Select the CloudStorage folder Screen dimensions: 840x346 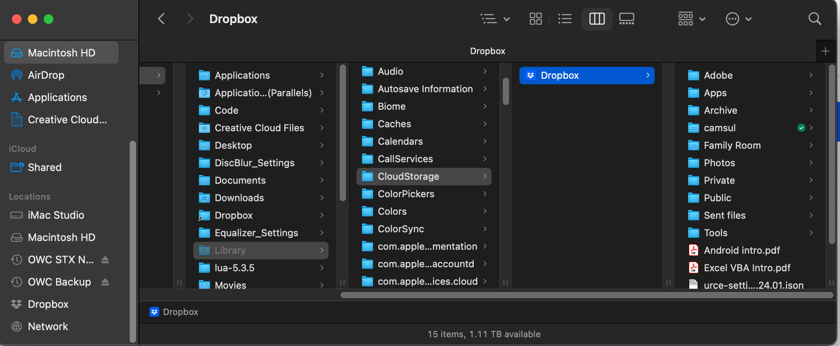(424, 176)
